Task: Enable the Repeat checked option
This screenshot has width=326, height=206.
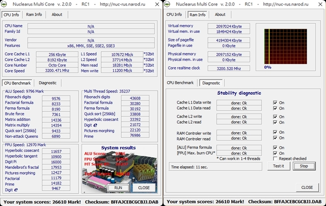Action: pyautogui.click(x=275, y=159)
